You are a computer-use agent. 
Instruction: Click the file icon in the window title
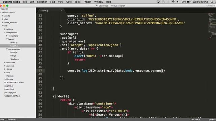point(97,6)
